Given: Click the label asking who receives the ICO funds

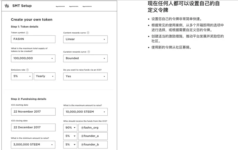Looking at the screenshot, I should tap(85, 121).
